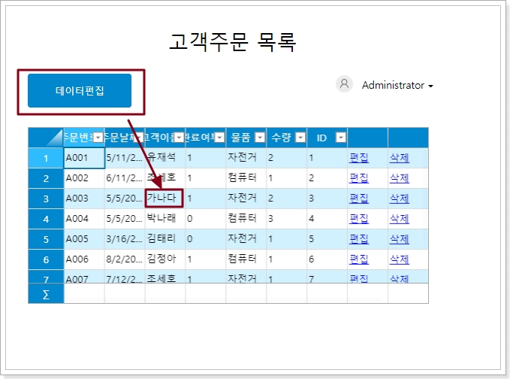Image resolution: width=510 pixels, height=379 pixels.
Task: Expand the 물품 column filter arrow
Action: coord(259,137)
